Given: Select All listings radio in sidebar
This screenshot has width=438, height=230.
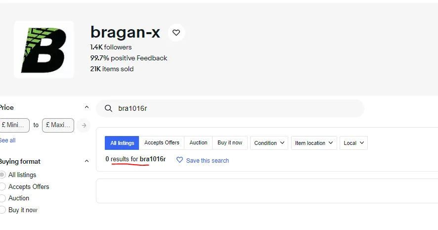Looking at the screenshot, I should pos(2,175).
